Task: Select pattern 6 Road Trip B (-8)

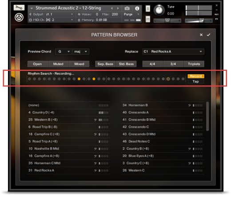Action: point(68,127)
